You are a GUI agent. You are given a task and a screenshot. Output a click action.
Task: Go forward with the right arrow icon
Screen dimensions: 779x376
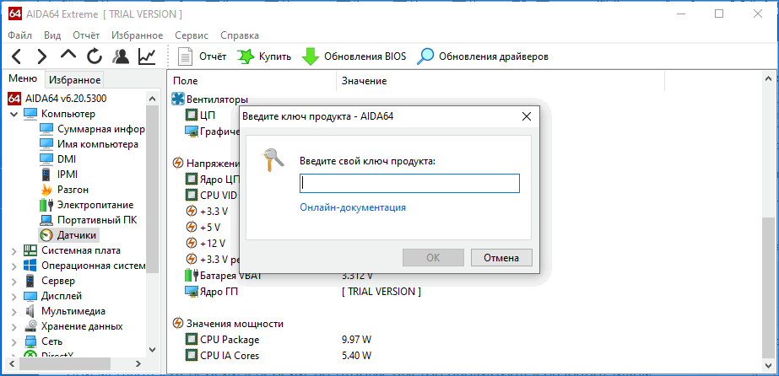[42, 56]
